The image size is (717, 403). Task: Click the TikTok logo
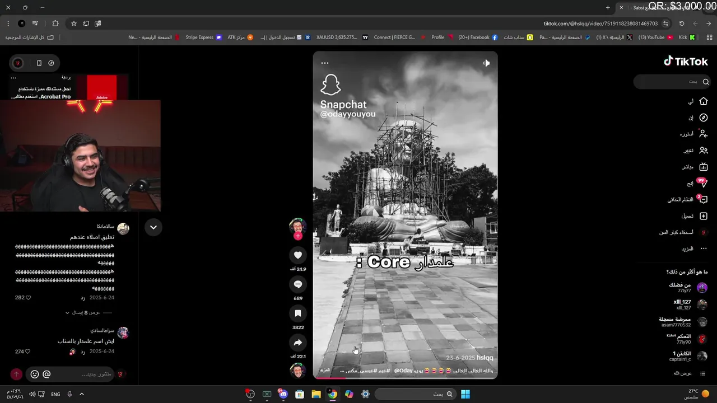click(686, 62)
